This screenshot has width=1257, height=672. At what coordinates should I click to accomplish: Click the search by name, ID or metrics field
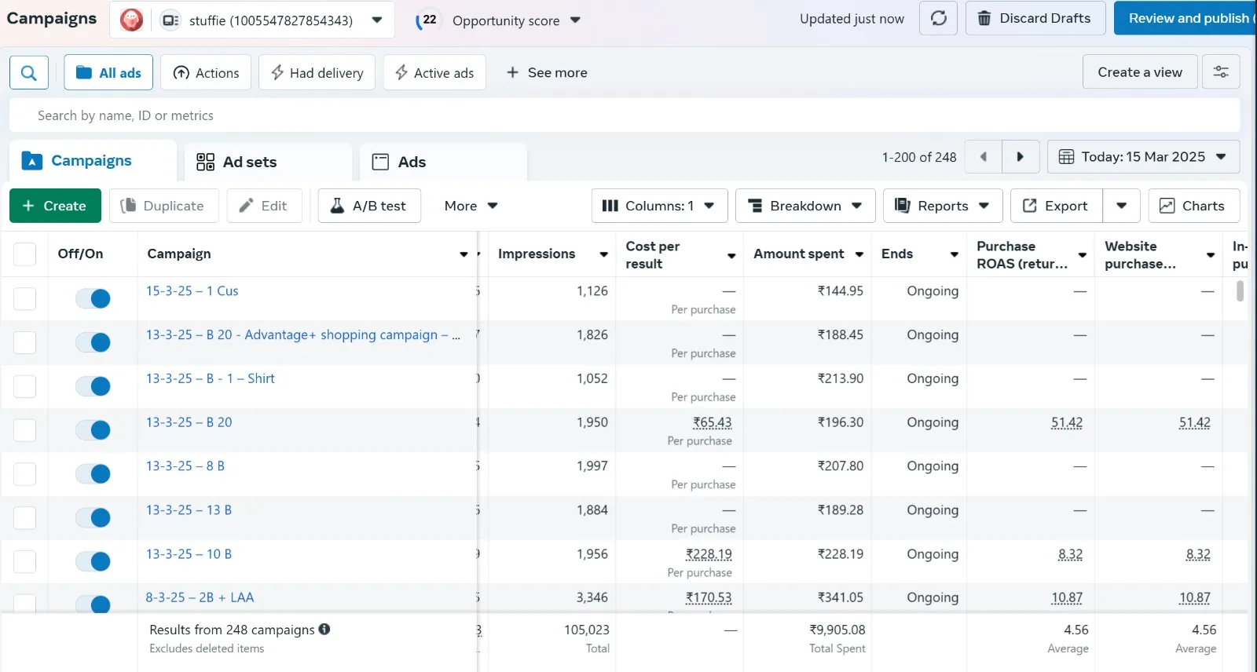point(625,115)
